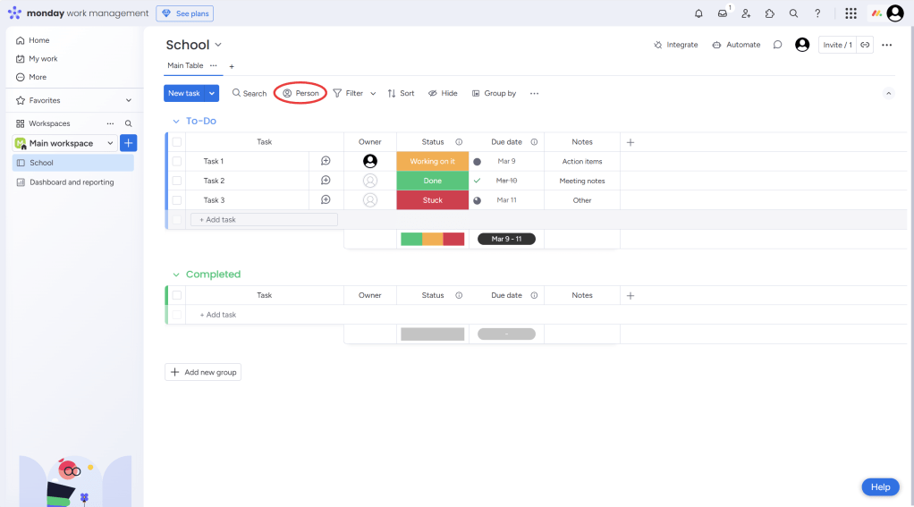
Task: Switch to the Main Table tab
Action: tap(185, 65)
